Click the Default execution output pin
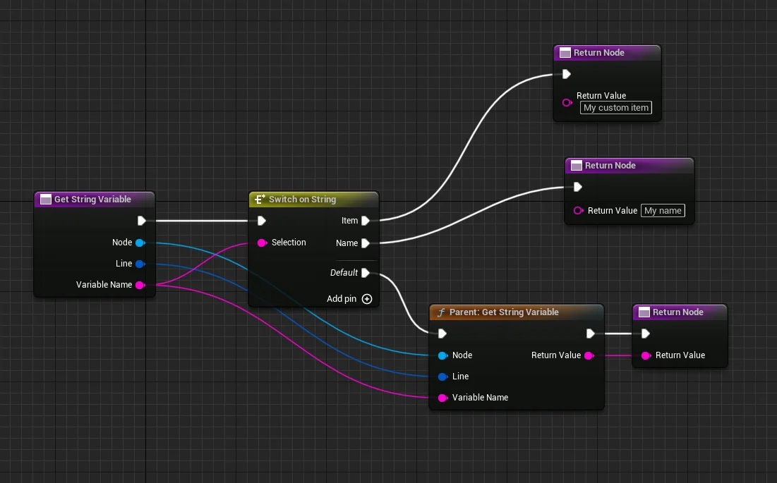 (366, 273)
